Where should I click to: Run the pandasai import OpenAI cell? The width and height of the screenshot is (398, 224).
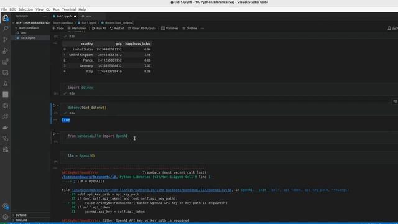pyautogui.click(x=54, y=134)
